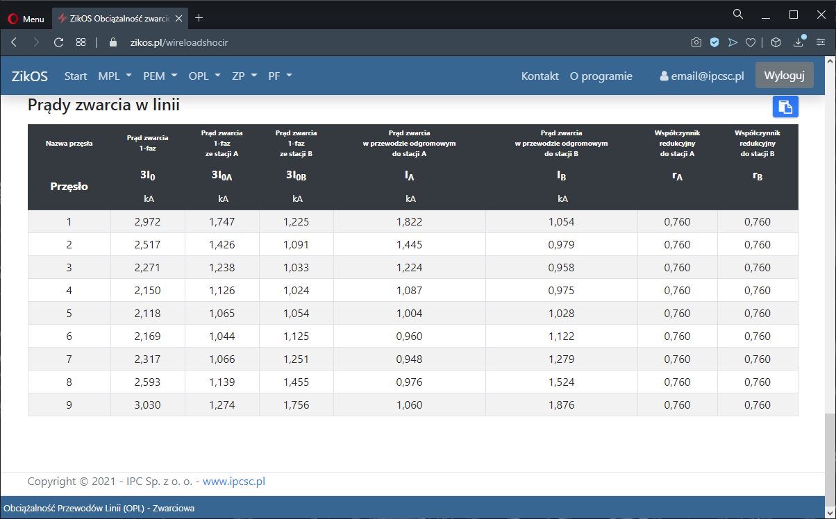Open the Opera snapshot camera icon
Viewport: 836px width, 519px height.
696,42
